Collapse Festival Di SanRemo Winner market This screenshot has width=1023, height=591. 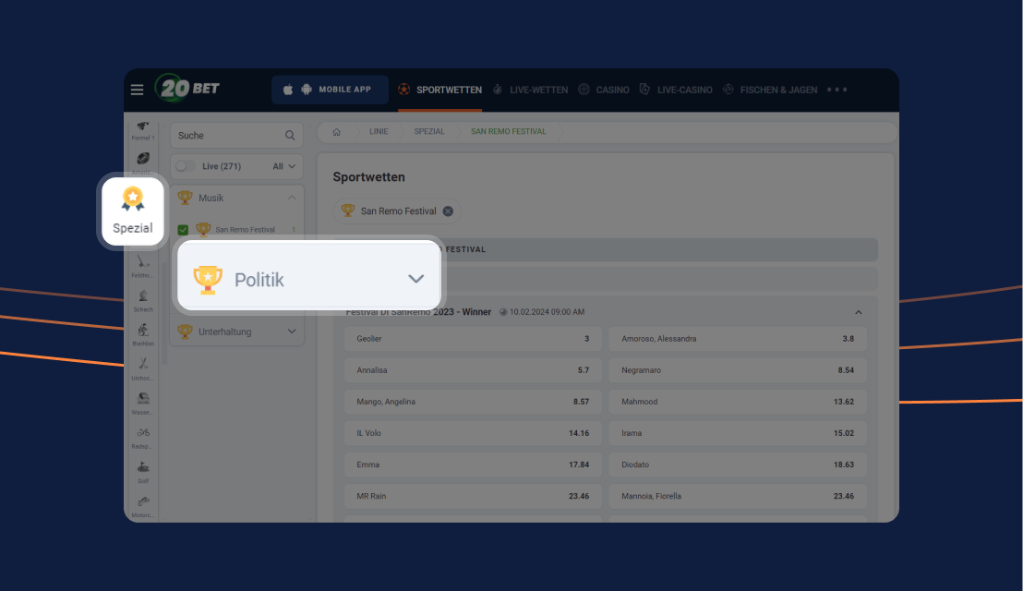[x=859, y=312]
